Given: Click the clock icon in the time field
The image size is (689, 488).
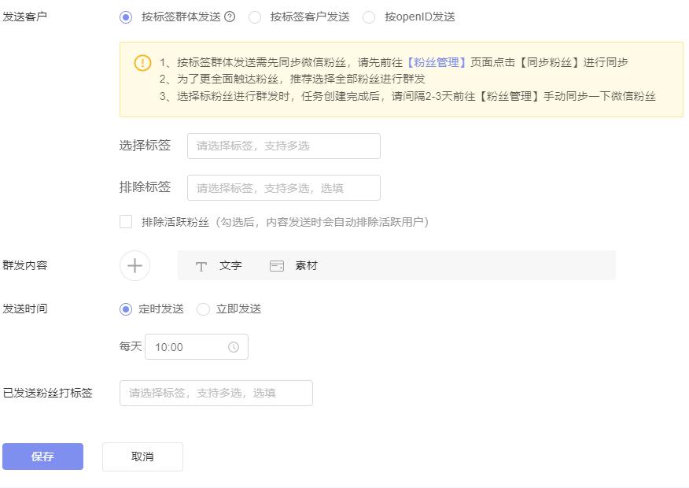Looking at the screenshot, I should (235, 346).
